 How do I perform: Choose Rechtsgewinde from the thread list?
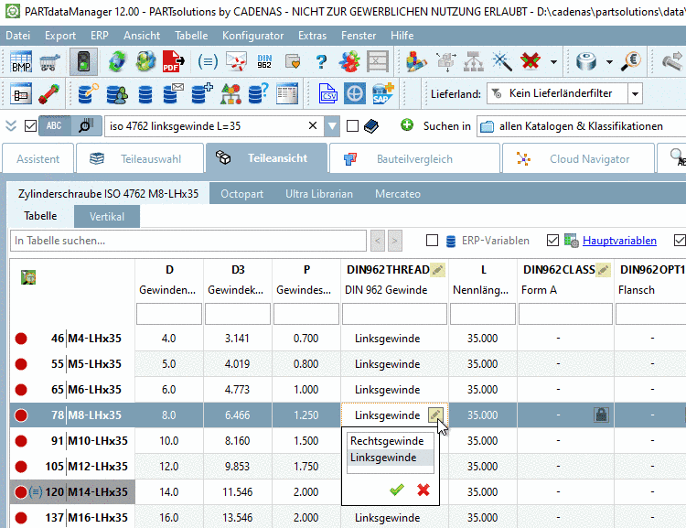(387, 441)
